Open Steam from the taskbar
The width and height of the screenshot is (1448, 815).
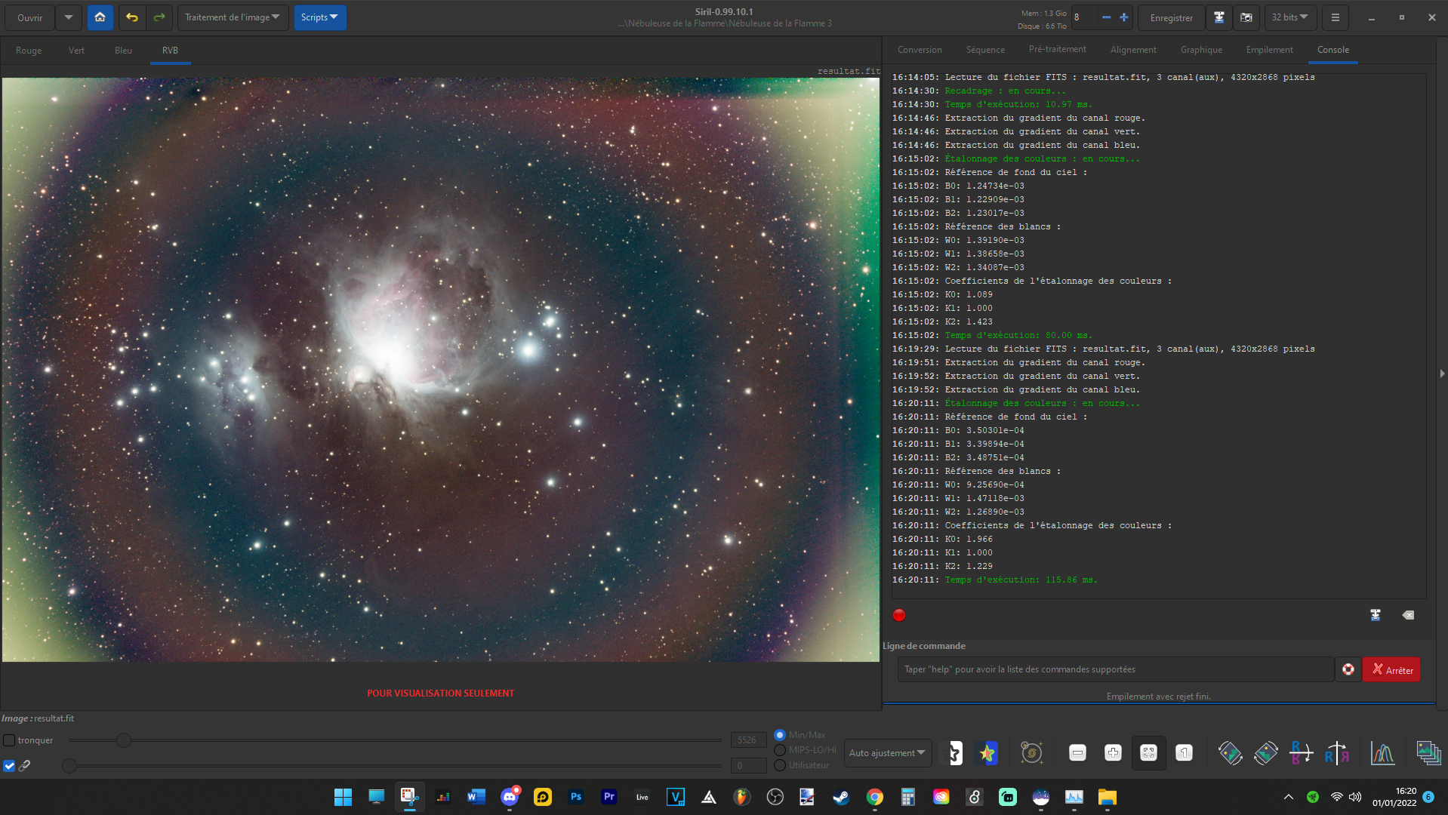coord(841,797)
